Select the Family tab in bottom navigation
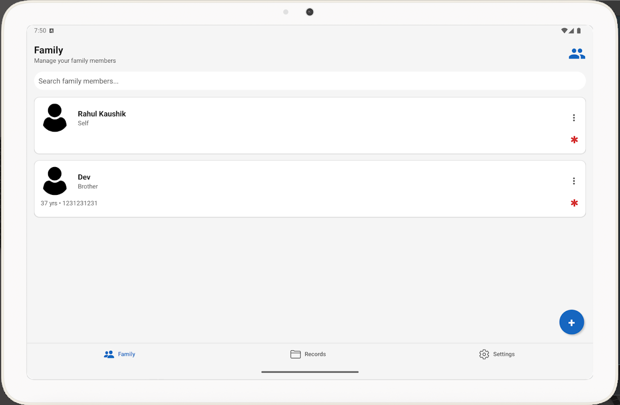 (119, 354)
